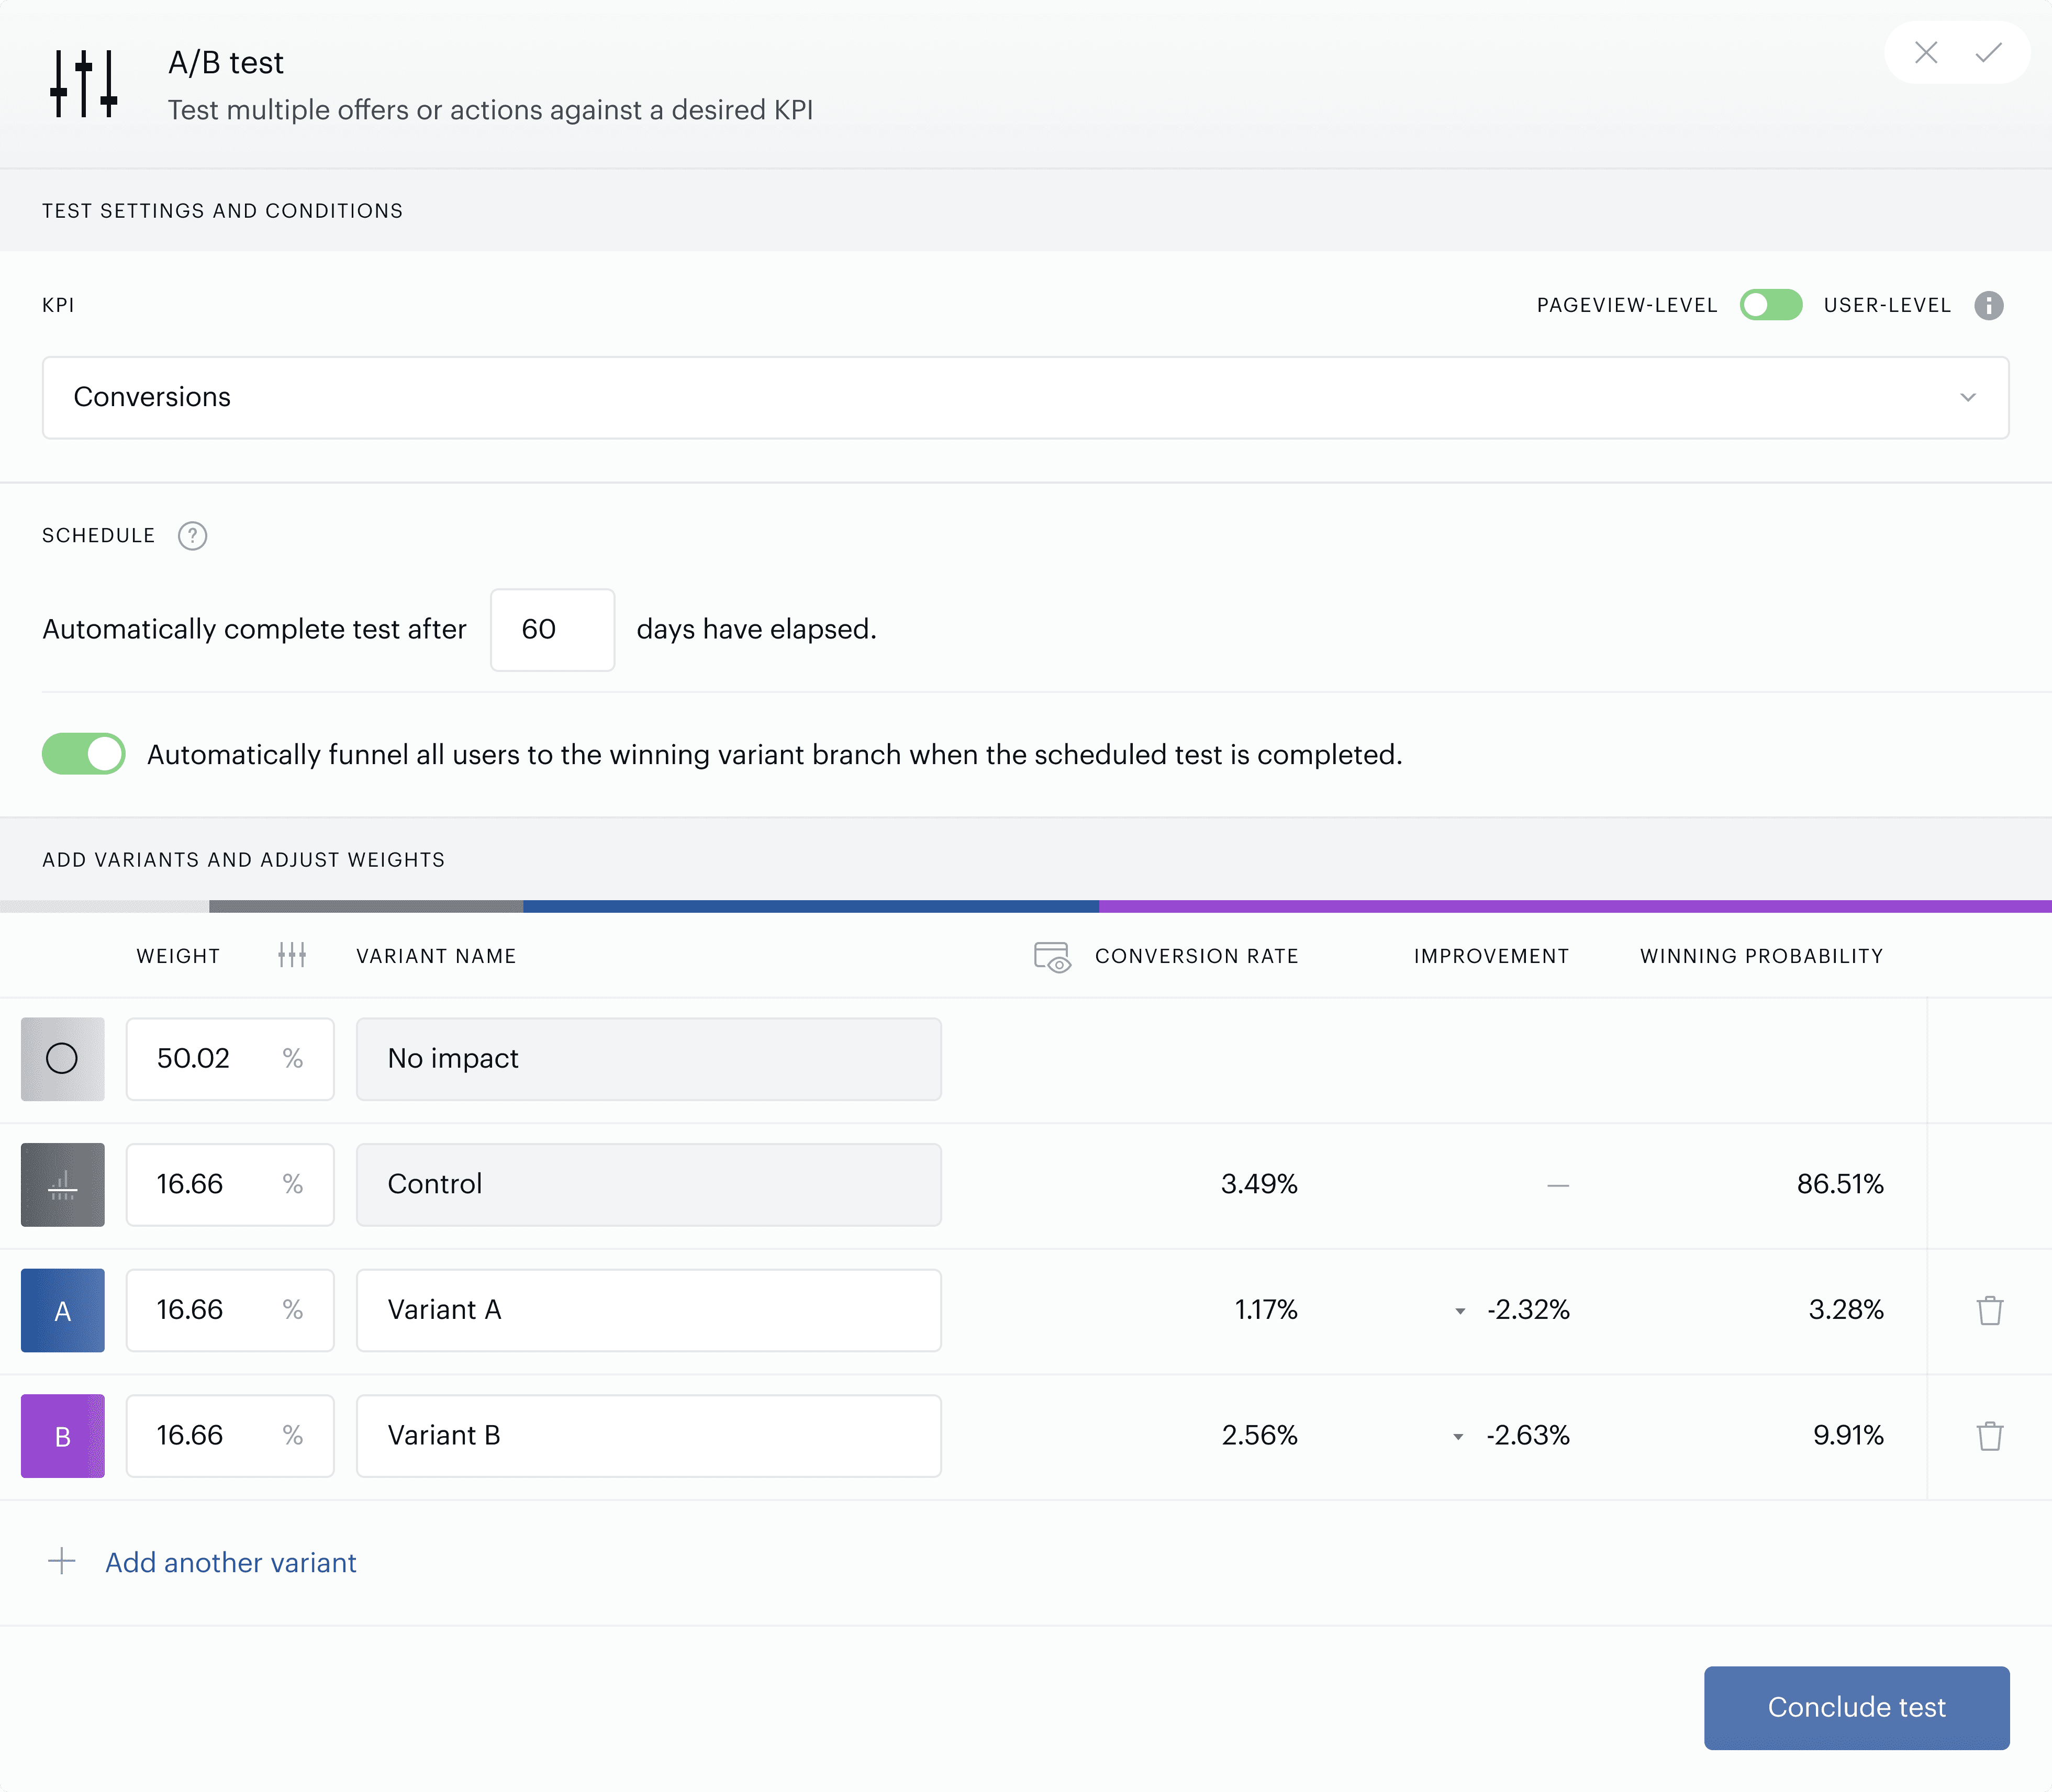Select the No impact circle swatch
The width and height of the screenshot is (2052, 1792).
(63, 1059)
